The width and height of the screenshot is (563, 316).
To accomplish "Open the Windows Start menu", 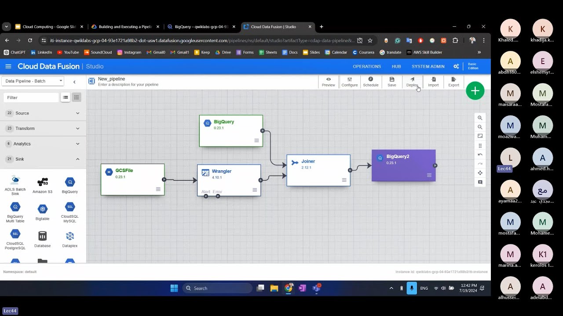I will [x=174, y=288].
